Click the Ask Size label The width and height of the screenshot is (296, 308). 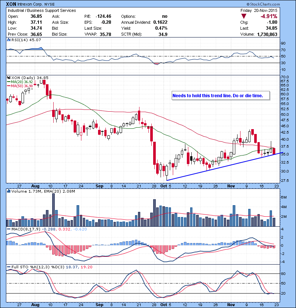pyautogui.click(x=60, y=22)
